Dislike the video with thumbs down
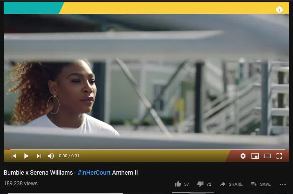 pyautogui.click(x=200, y=184)
